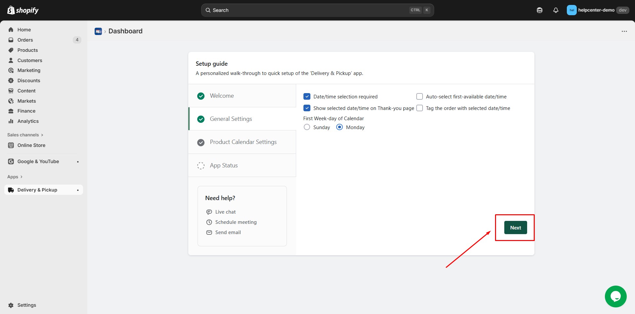Enable Auto-select first-available date/time

click(419, 97)
